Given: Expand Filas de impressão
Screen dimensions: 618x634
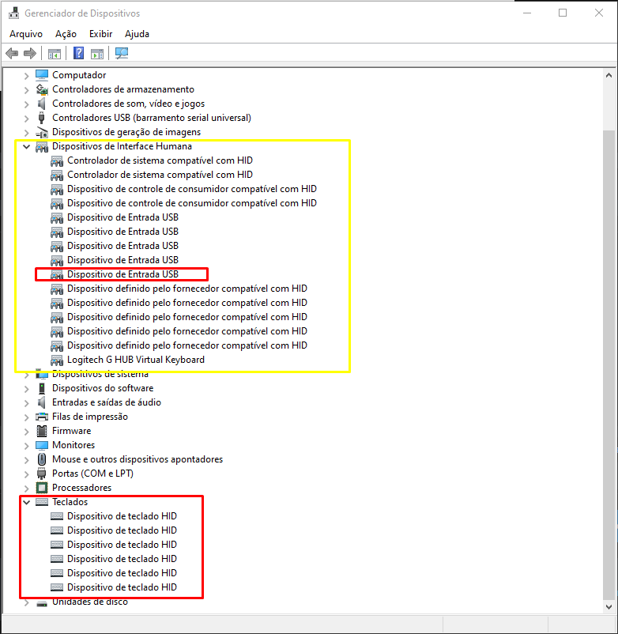Looking at the screenshot, I should click(x=26, y=417).
